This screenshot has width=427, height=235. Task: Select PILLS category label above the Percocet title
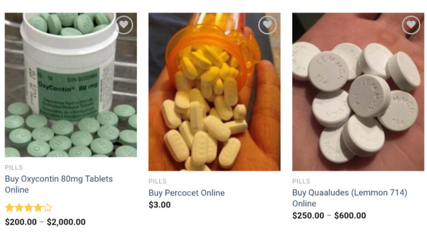(x=158, y=182)
